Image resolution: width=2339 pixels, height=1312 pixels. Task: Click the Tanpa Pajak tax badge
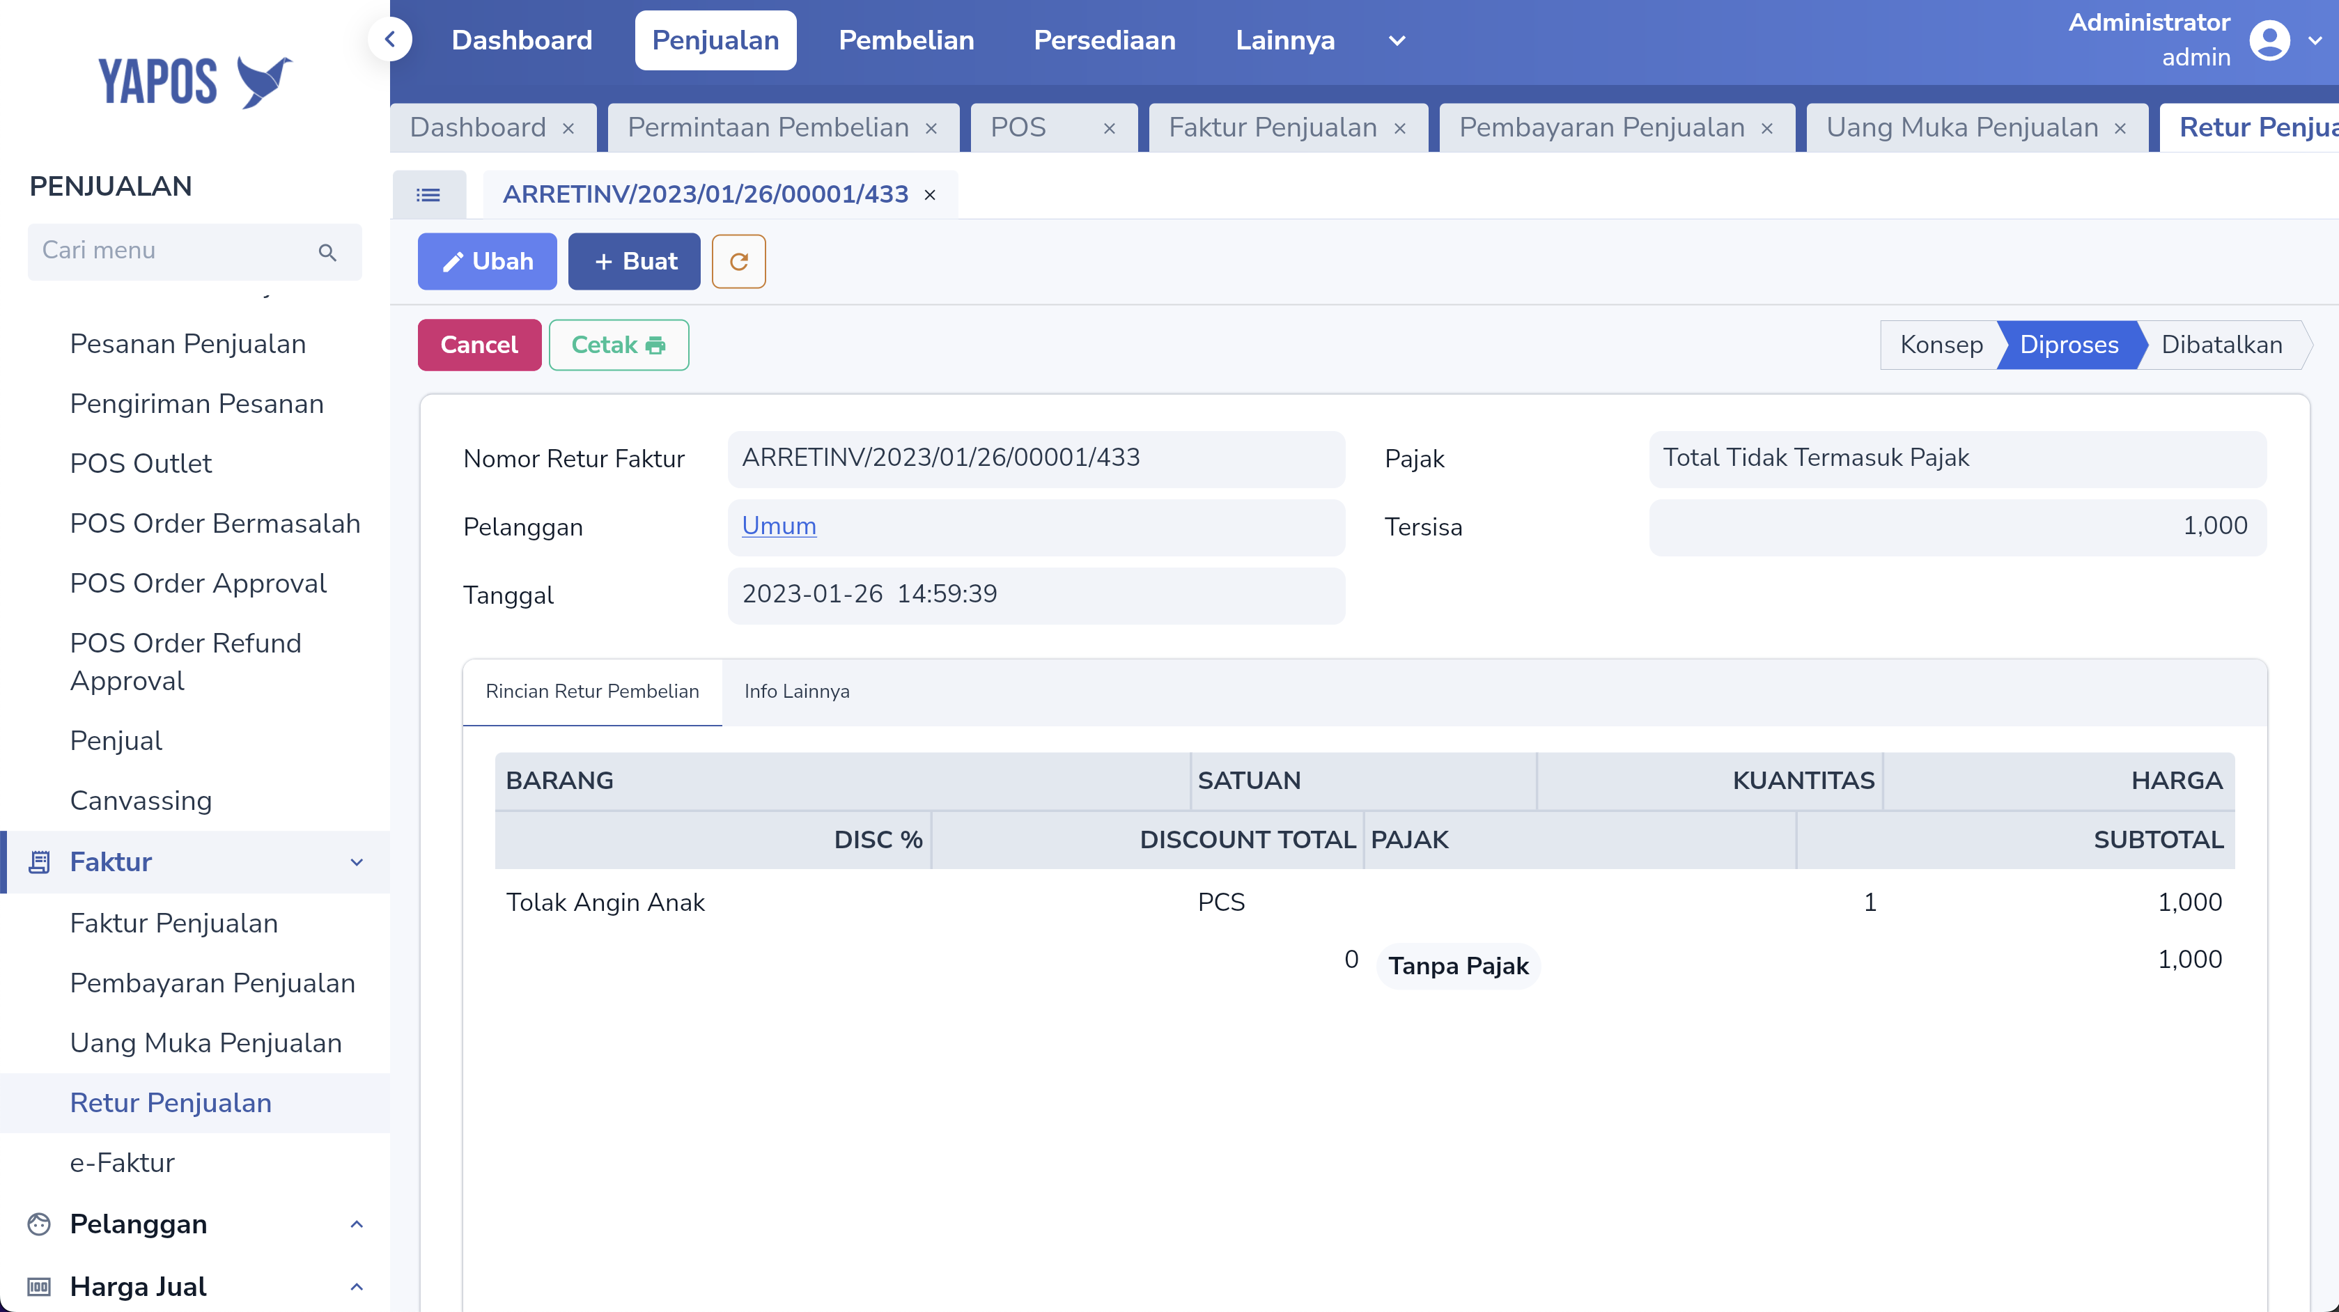[x=1459, y=966]
